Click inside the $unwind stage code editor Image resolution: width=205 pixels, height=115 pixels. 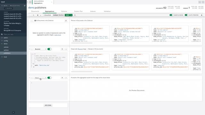(49, 62)
